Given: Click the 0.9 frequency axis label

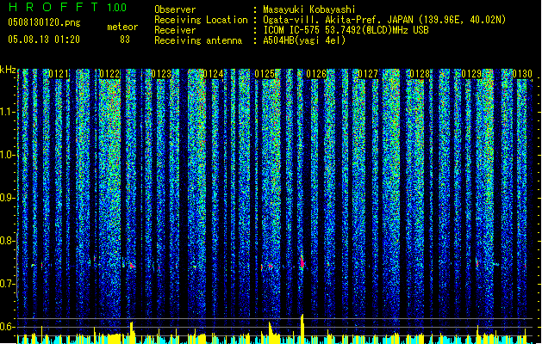Looking at the screenshot, I should tap(8, 198).
